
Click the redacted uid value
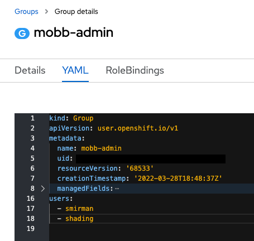151,159
